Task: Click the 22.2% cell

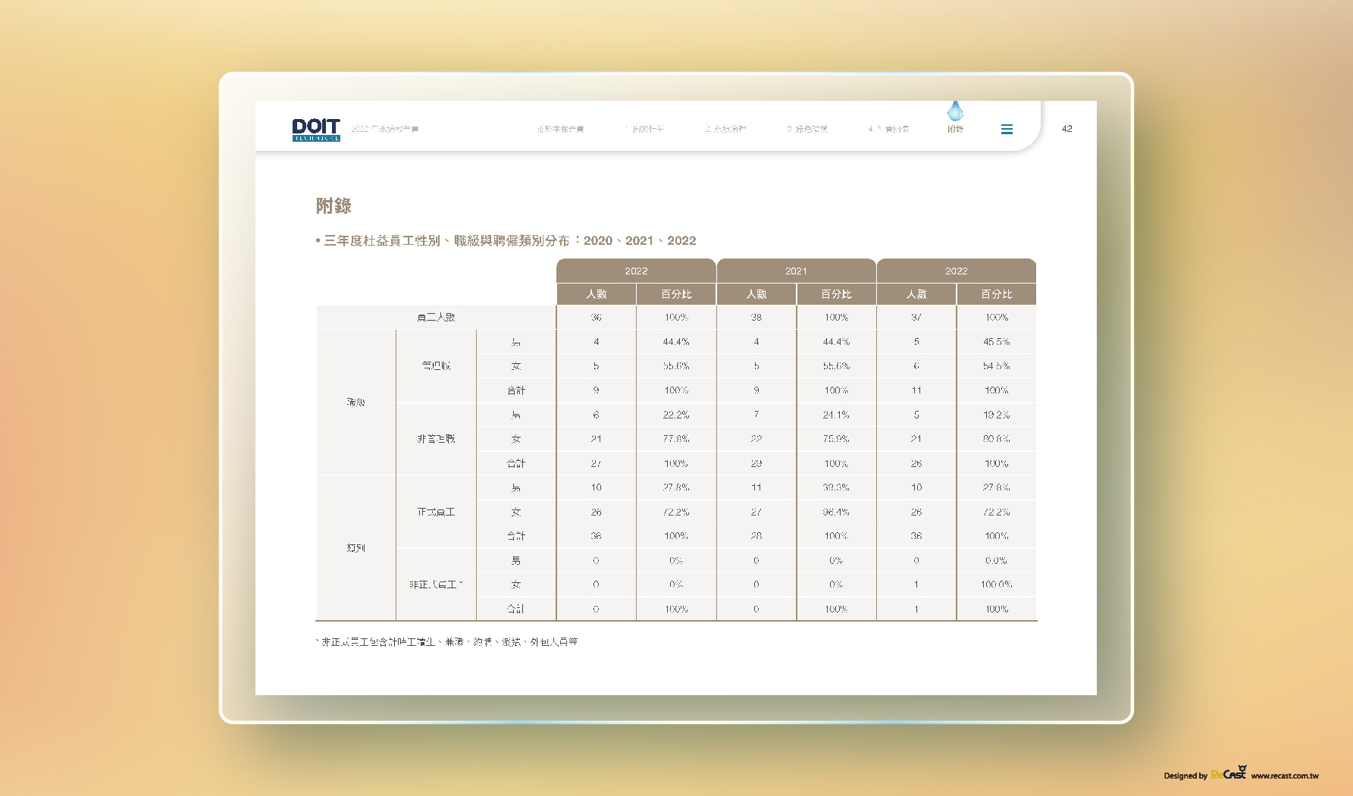Action: [x=676, y=415]
